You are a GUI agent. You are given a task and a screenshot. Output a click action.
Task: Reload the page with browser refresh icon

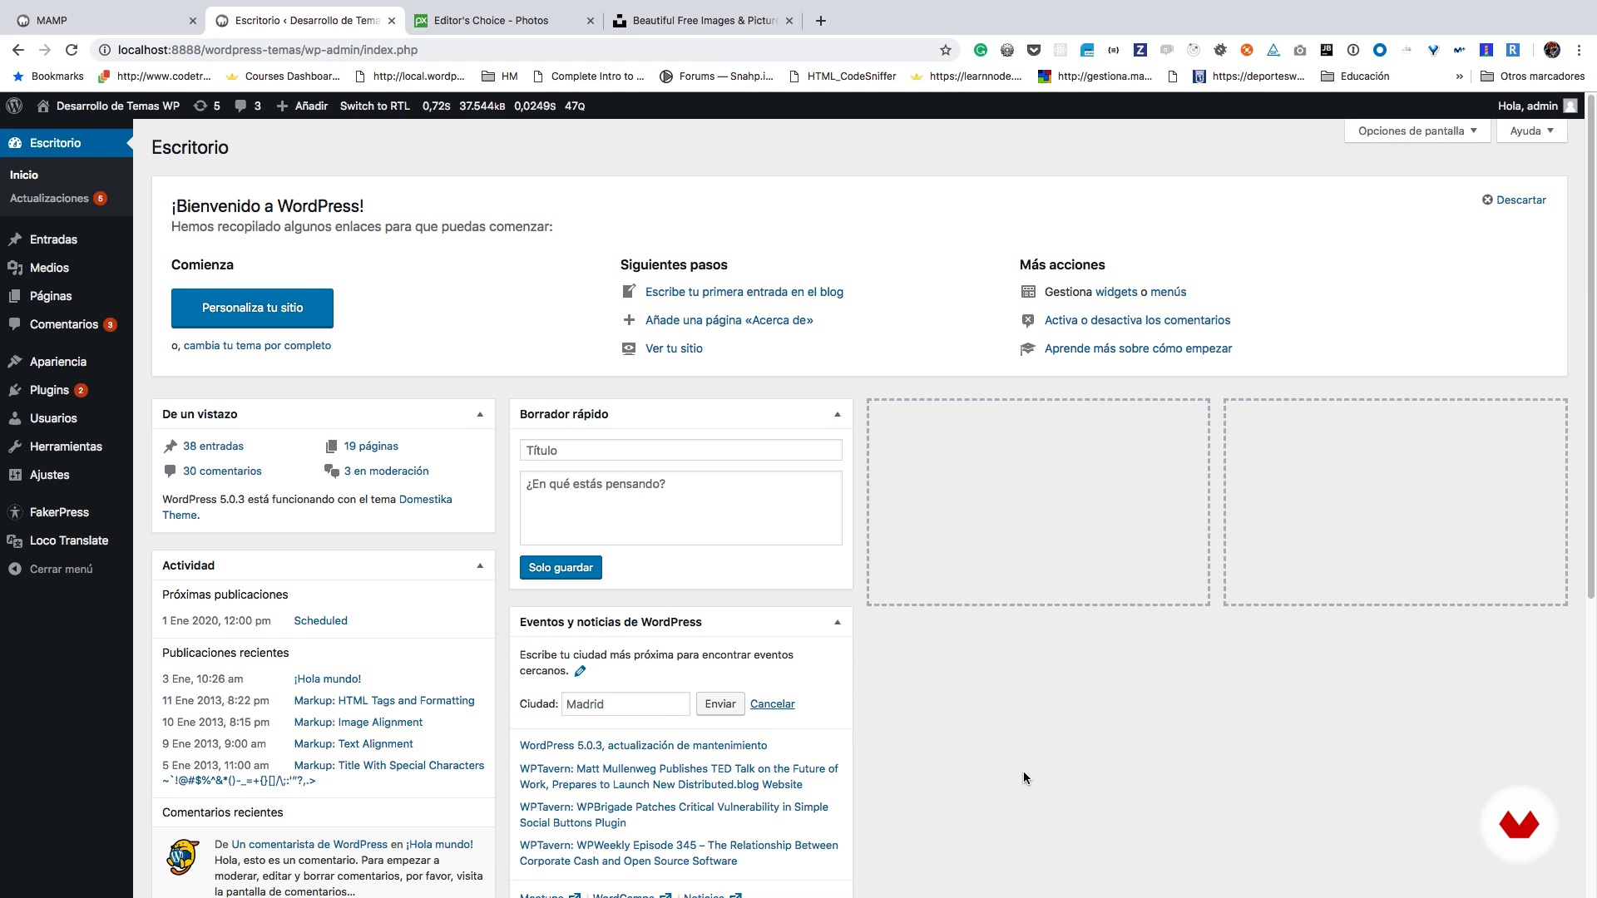point(72,50)
